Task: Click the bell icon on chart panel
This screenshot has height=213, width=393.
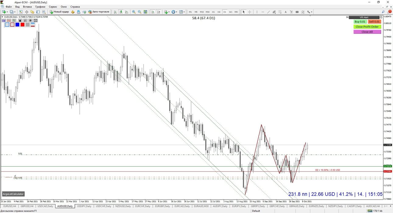Action: [25, 20]
